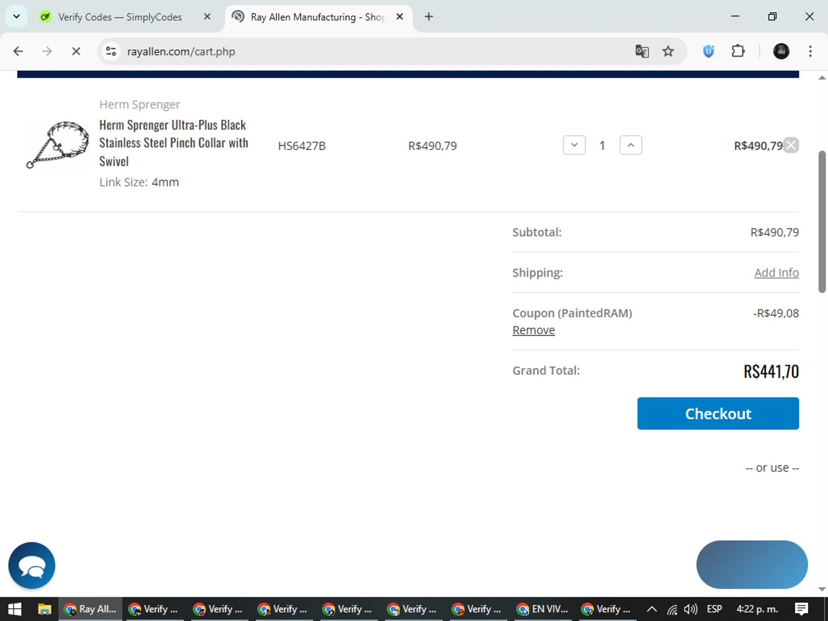Open the volume speaker tray icon
Image resolution: width=828 pixels, height=621 pixels.
click(x=690, y=609)
